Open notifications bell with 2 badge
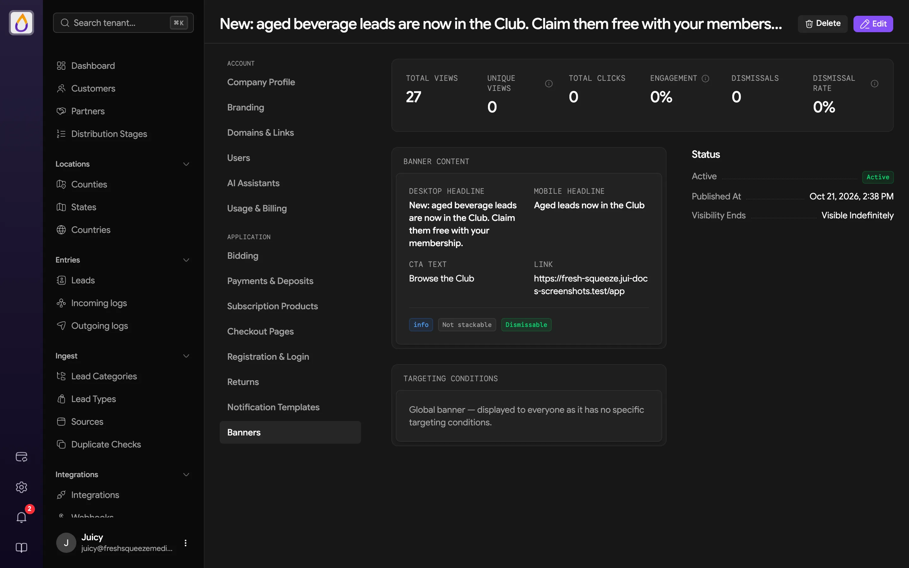The width and height of the screenshot is (909, 568). pyautogui.click(x=21, y=517)
